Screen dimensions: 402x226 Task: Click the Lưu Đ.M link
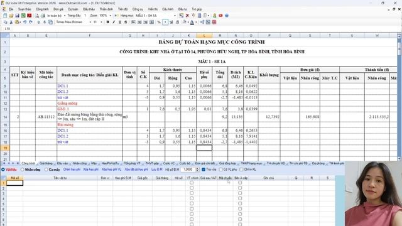click(x=156, y=169)
